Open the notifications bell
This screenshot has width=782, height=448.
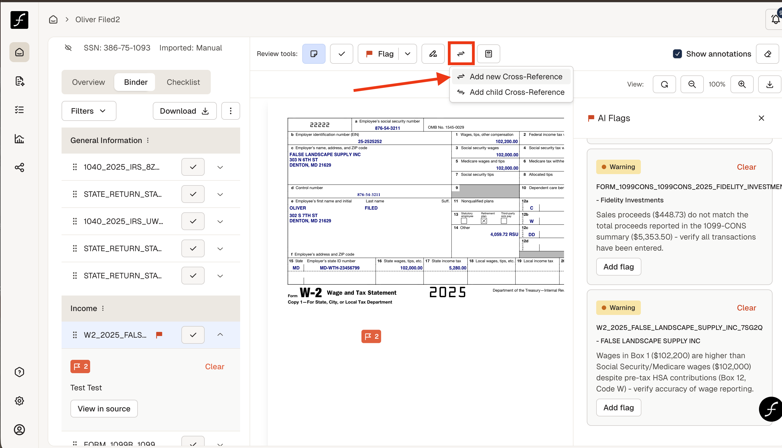point(775,19)
